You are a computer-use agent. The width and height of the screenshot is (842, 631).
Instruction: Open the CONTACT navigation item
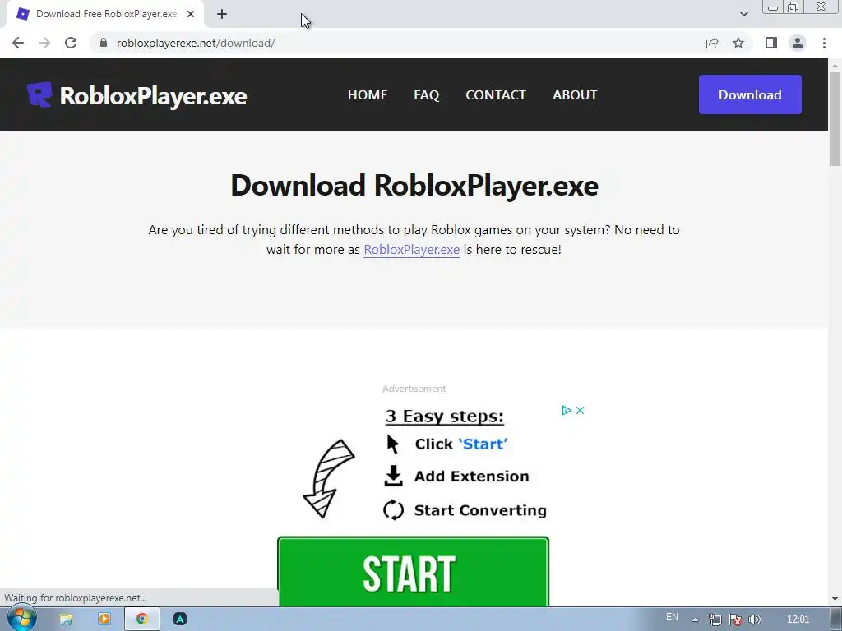click(x=496, y=95)
